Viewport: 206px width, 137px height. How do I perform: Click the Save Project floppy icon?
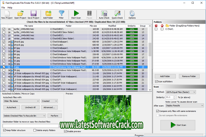pos(33,13)
